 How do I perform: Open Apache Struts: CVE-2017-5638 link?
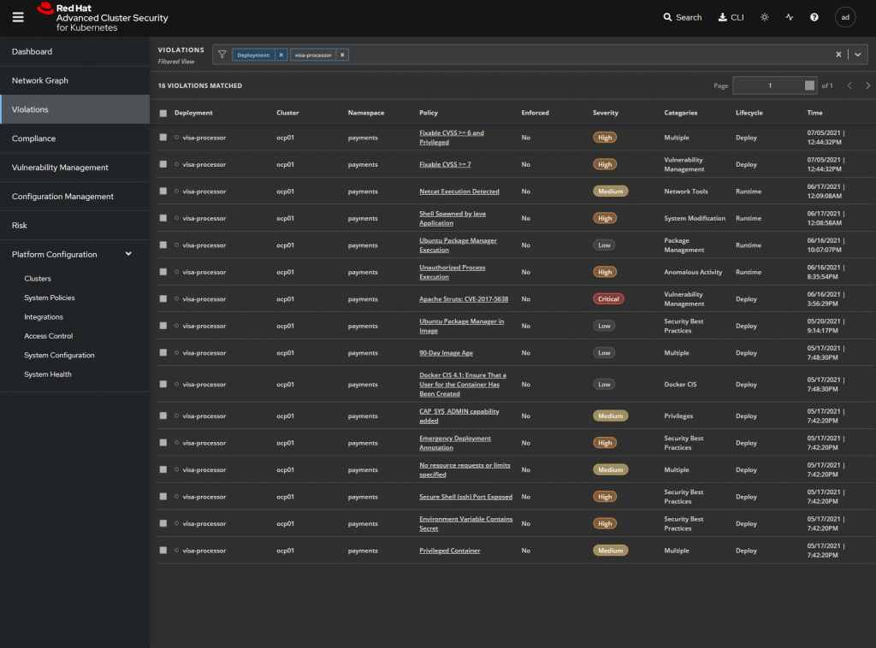464,299
